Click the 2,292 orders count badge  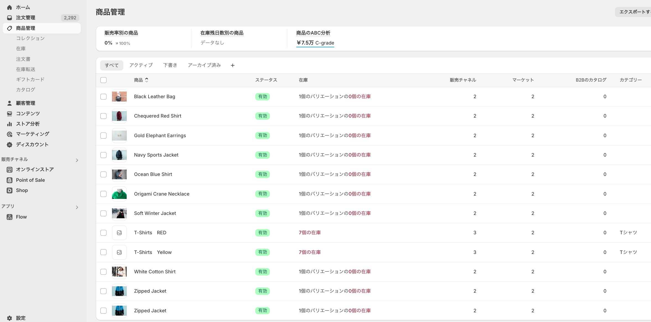point(70,18)
